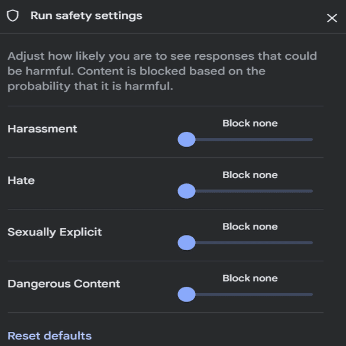The width and height of the screenshot is (346, 346).
Task: Click the Block none value above Hate slider
Action: 250,175
